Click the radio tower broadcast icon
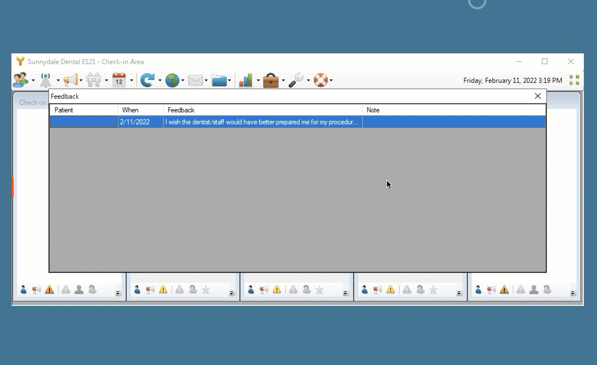Viewport: 597px width, 365px height. [45, 81]
